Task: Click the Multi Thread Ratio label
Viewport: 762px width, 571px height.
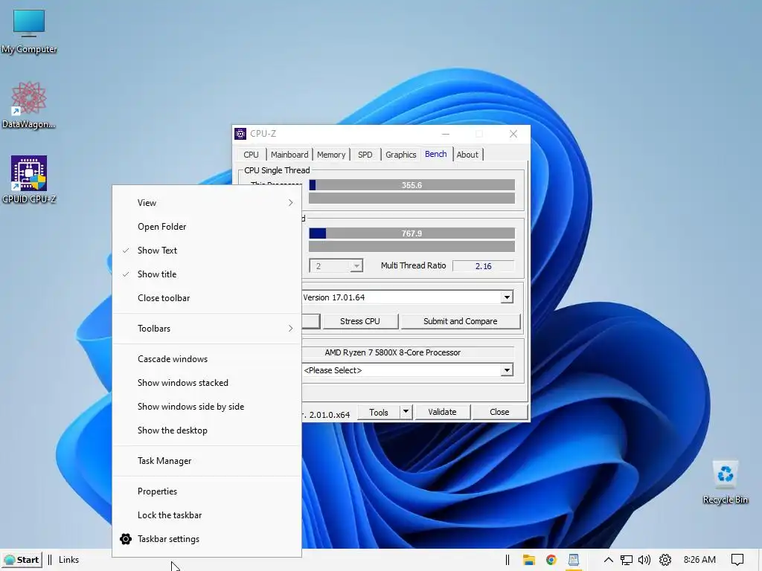Action: click(x=414, y=265)
